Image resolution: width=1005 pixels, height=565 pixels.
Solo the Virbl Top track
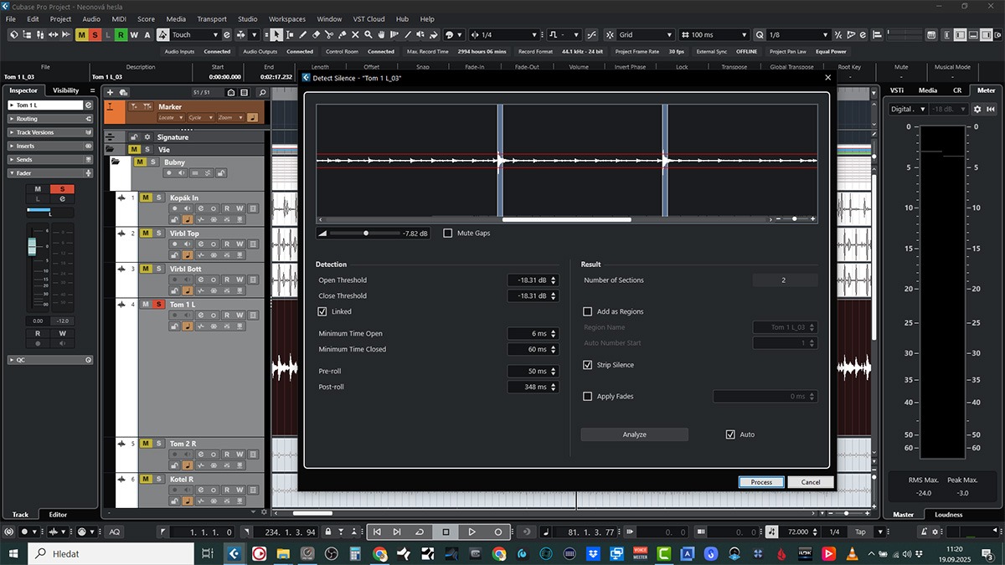(x=158, y=234)
